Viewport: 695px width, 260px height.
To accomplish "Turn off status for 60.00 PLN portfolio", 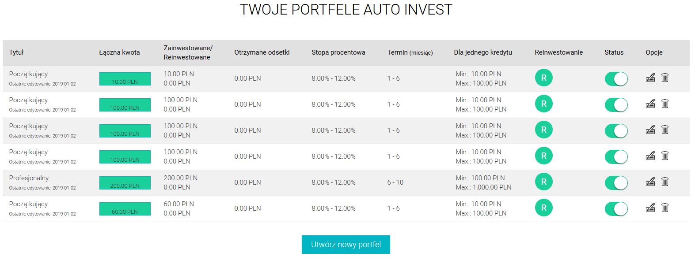I will pos(616,209).
